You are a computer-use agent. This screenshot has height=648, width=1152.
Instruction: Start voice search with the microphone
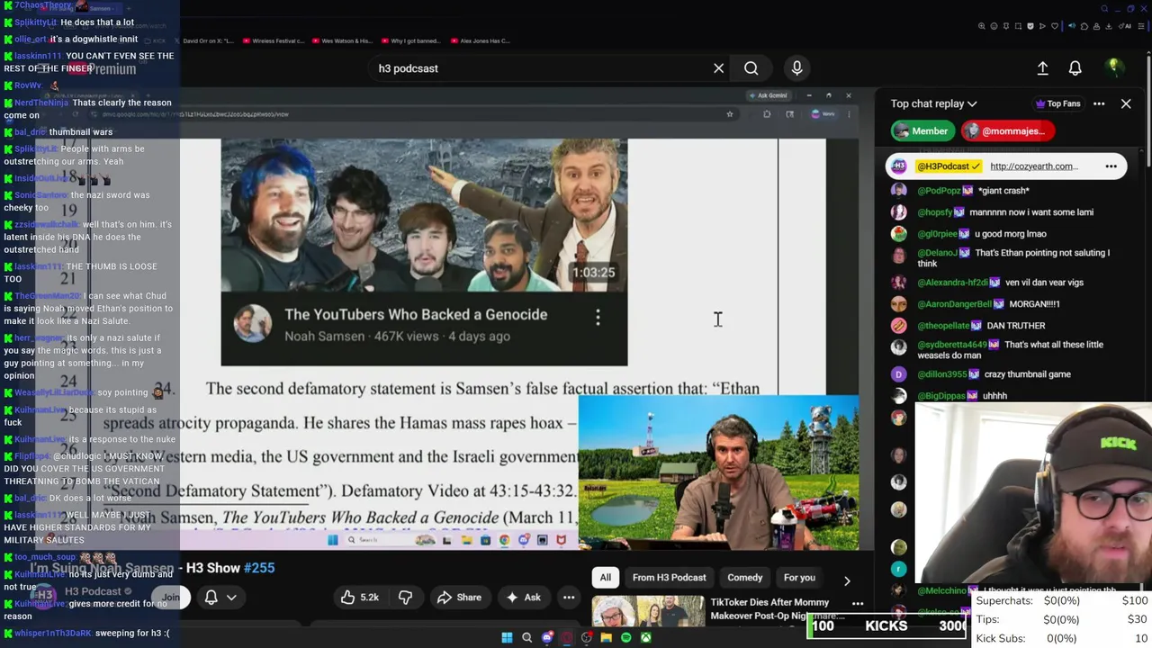tap(796, 68)
